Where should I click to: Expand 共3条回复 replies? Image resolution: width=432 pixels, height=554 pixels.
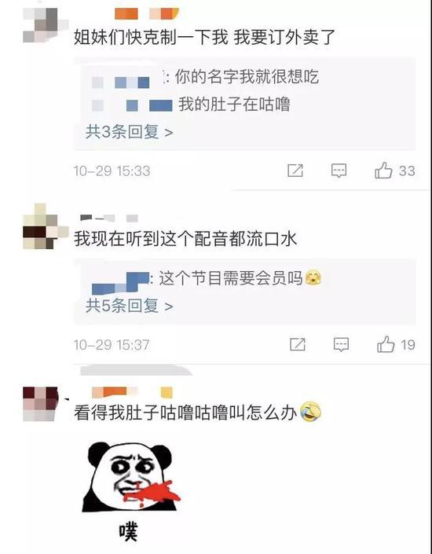(130, 132)
